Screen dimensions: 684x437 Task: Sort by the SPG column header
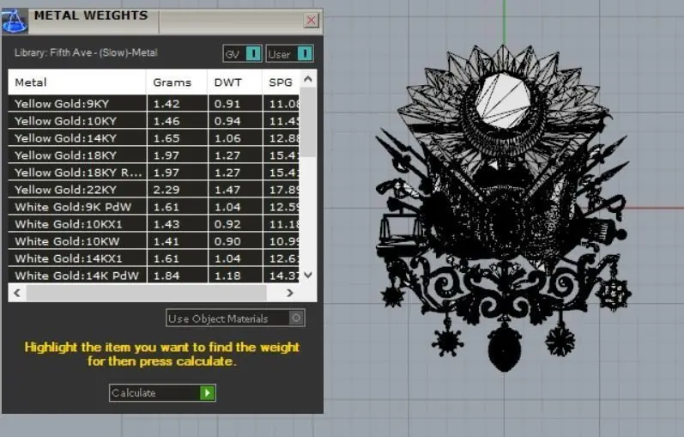pos(281,82)
